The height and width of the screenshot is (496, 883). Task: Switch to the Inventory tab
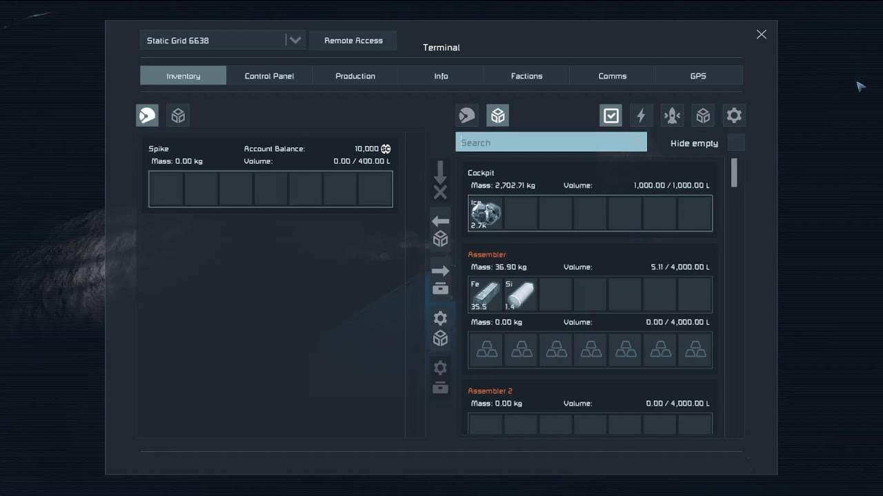[x=183, y=76]
